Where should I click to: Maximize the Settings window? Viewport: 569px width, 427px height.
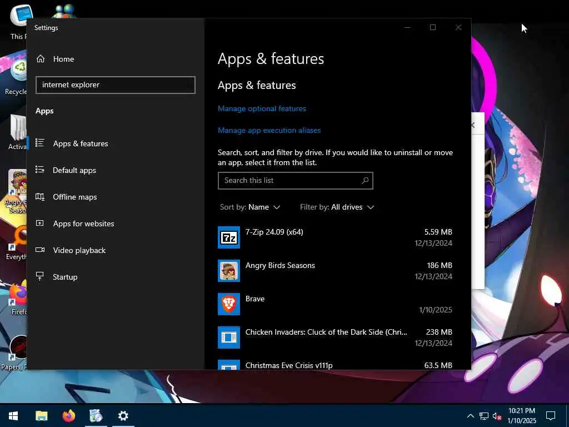click(432, 28)
